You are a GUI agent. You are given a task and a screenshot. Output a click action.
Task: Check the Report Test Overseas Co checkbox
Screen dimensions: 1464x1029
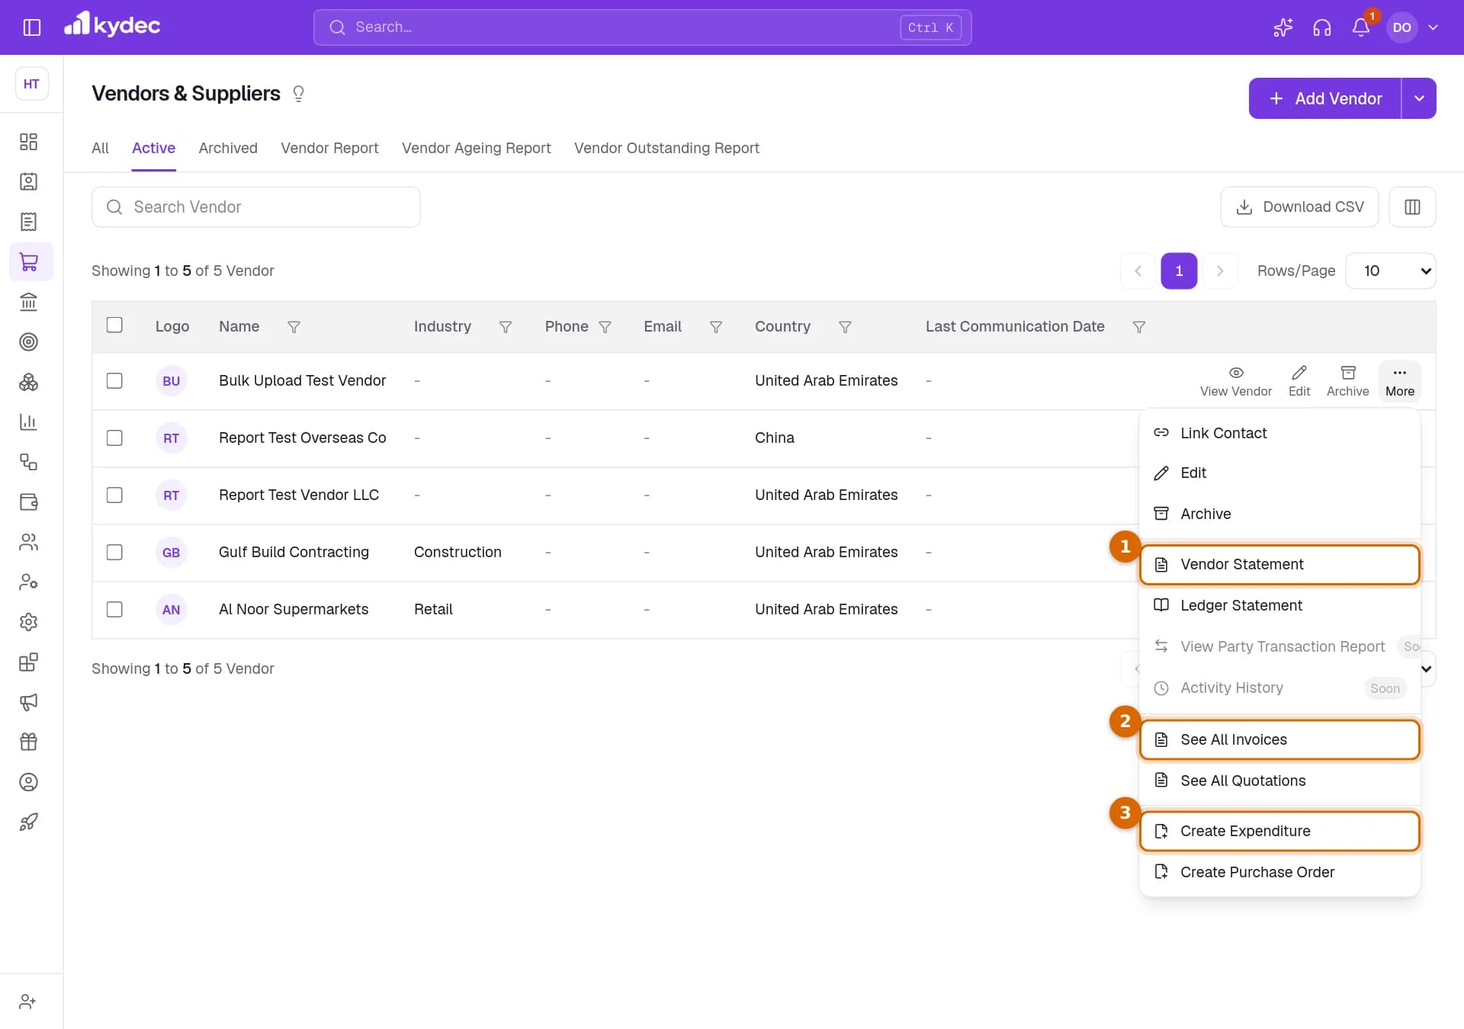(114, 438)
